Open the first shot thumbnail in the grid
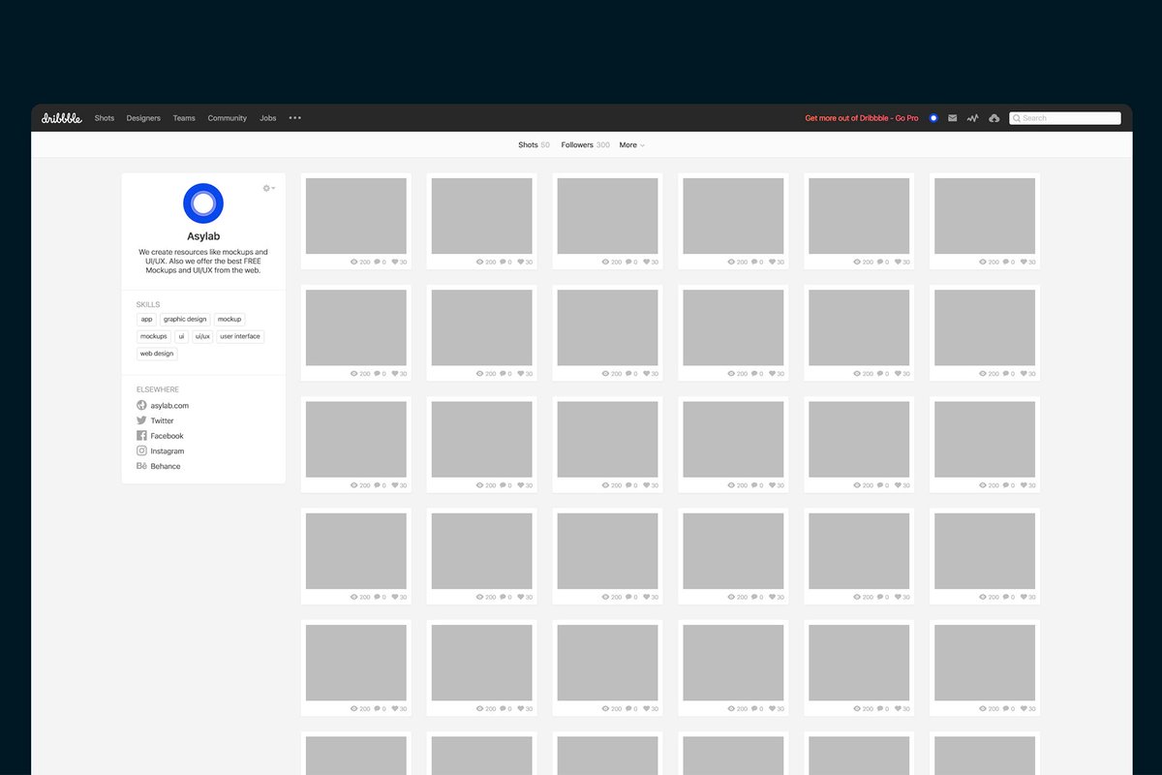The width and height of the screenshot is (1162, 775). coord(356,216)
